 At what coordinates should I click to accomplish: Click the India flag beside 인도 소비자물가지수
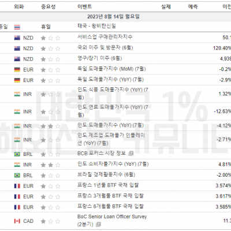pos(17,165)
